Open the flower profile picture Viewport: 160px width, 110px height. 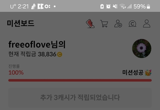click(x=142, y=48)
